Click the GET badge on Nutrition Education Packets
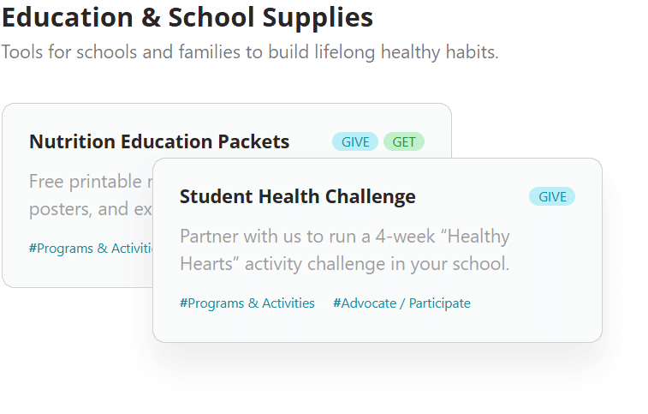 (x=403, y=142)
